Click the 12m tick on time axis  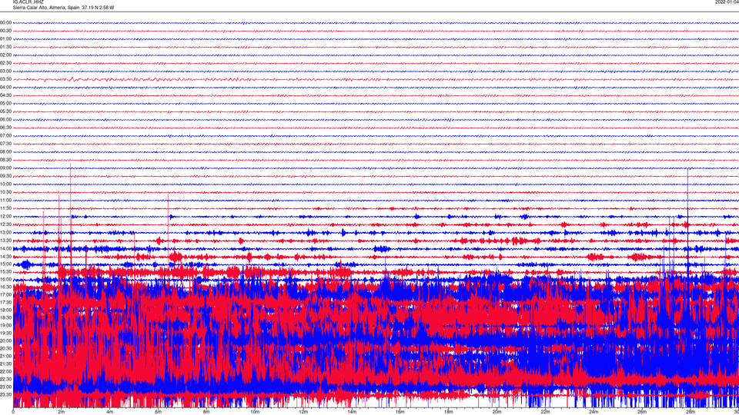pos(303,412)
